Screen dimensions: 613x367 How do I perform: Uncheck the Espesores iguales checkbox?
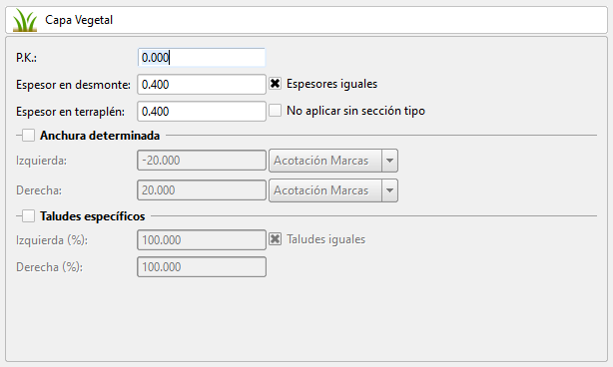(x=276, y=84)
